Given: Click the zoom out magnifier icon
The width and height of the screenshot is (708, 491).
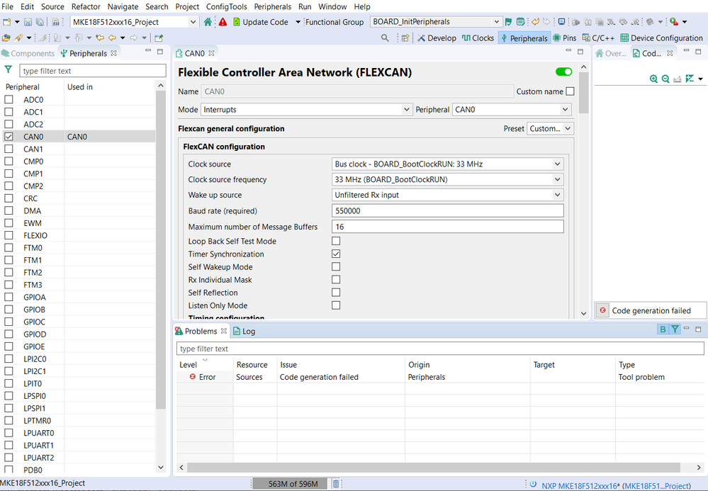Looking at the screenshot, I should coord(665,79).
